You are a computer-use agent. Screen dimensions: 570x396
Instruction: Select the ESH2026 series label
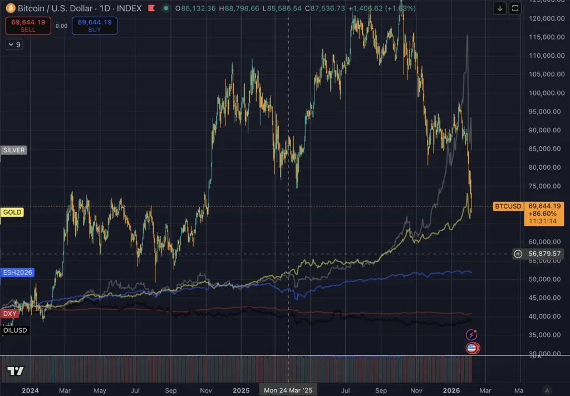point(17,273)
